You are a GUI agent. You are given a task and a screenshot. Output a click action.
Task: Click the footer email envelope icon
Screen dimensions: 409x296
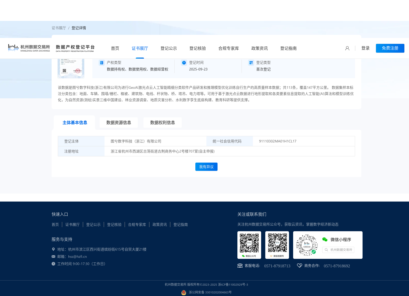click(x=53, y=257)
